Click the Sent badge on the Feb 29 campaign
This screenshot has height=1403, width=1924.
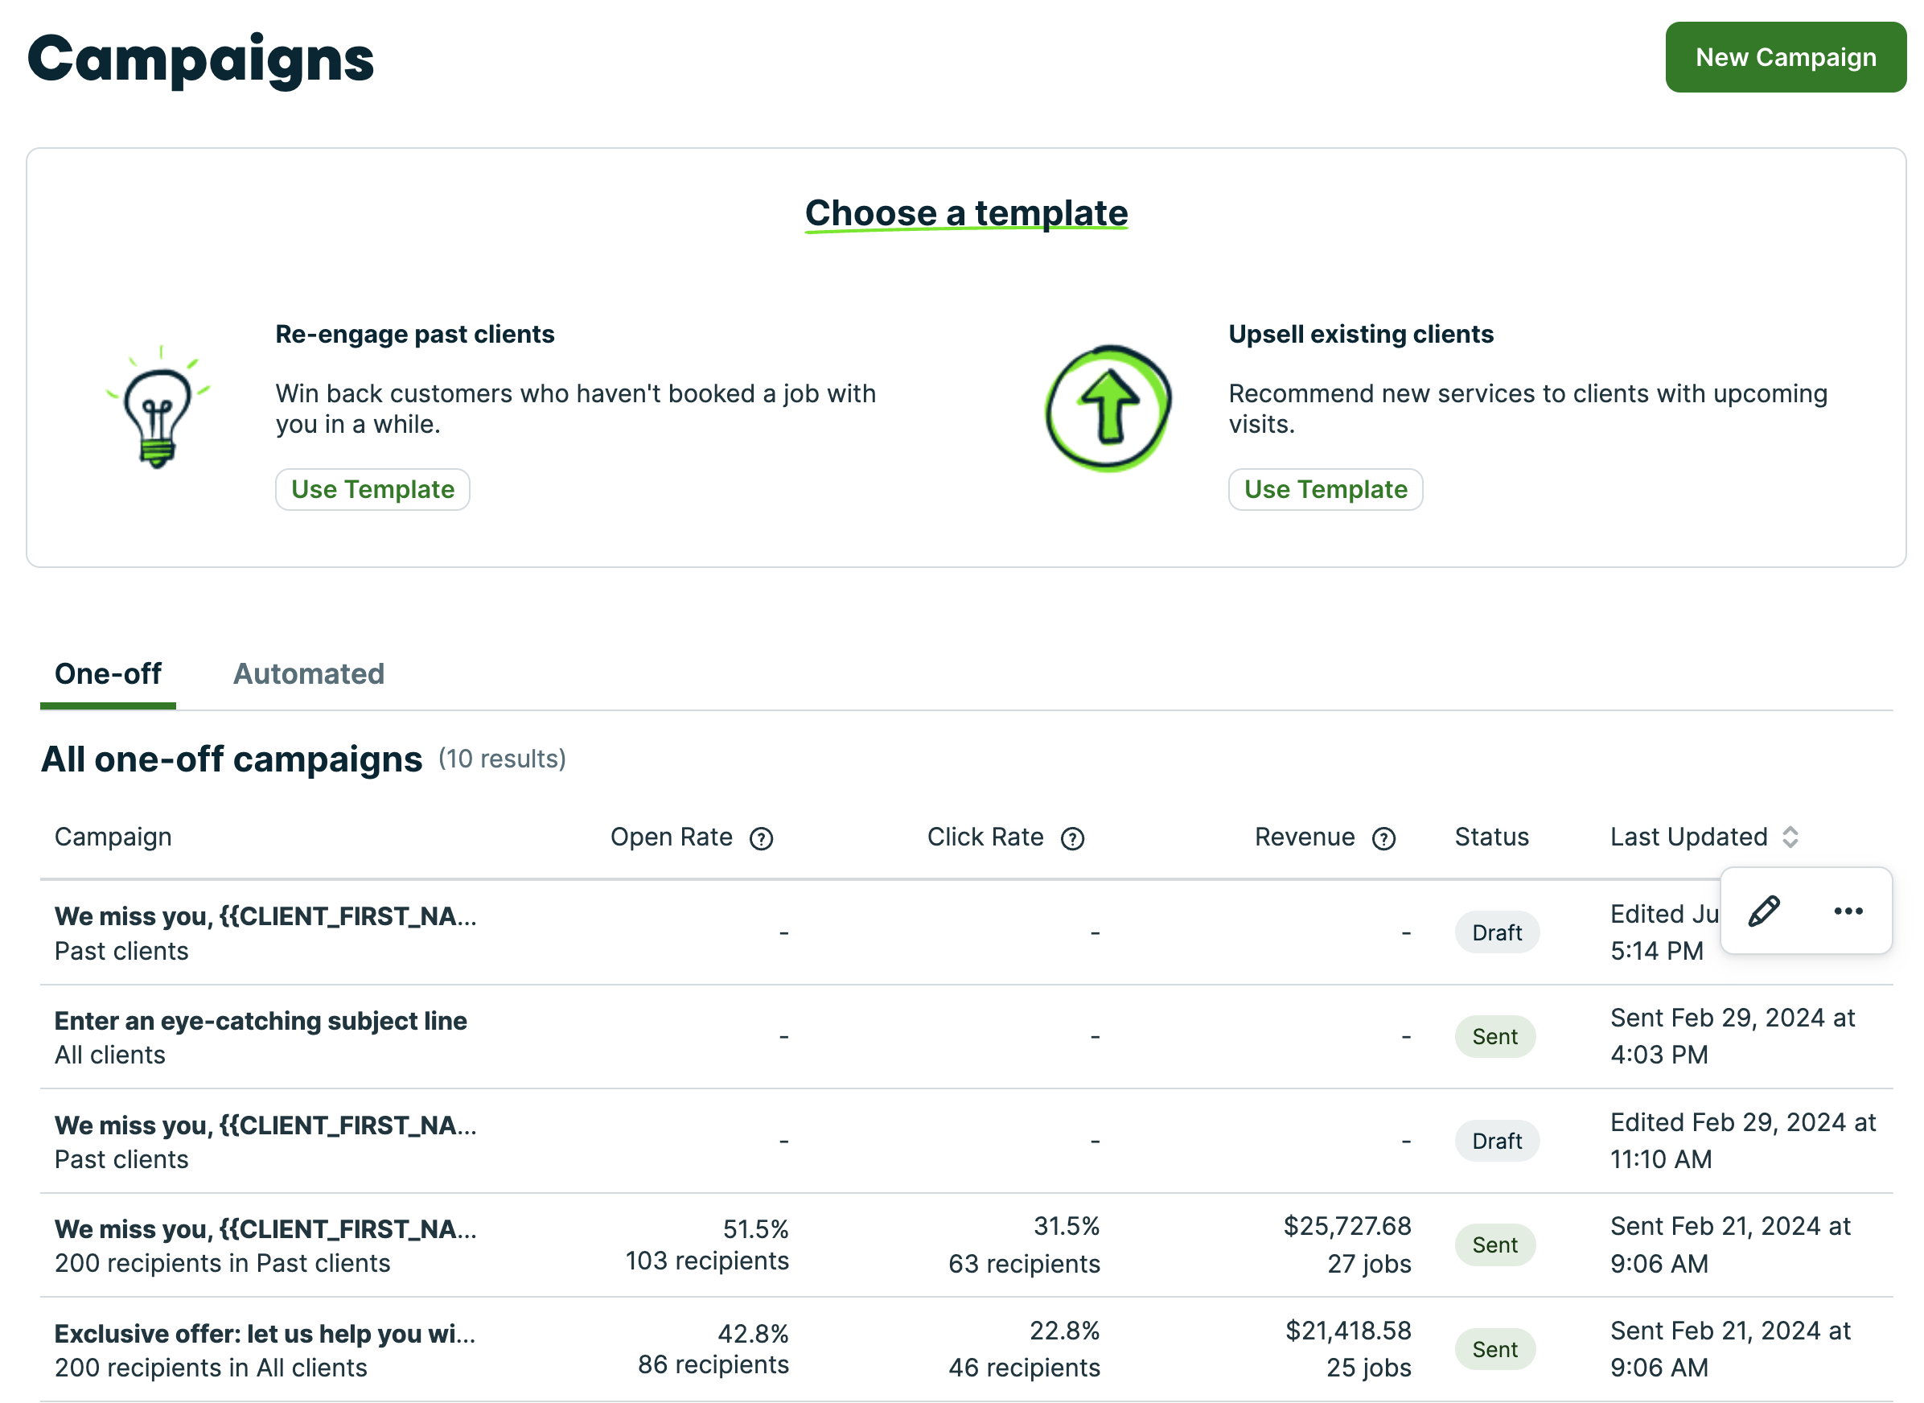pyautogui.click(x=1495, y=1036)
